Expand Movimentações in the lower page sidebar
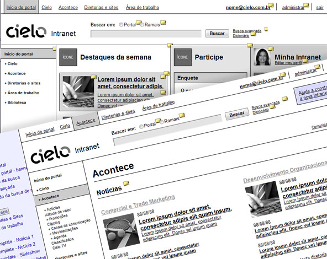The height and width of the screenshot is (259, 327). (x=64, y=230)
